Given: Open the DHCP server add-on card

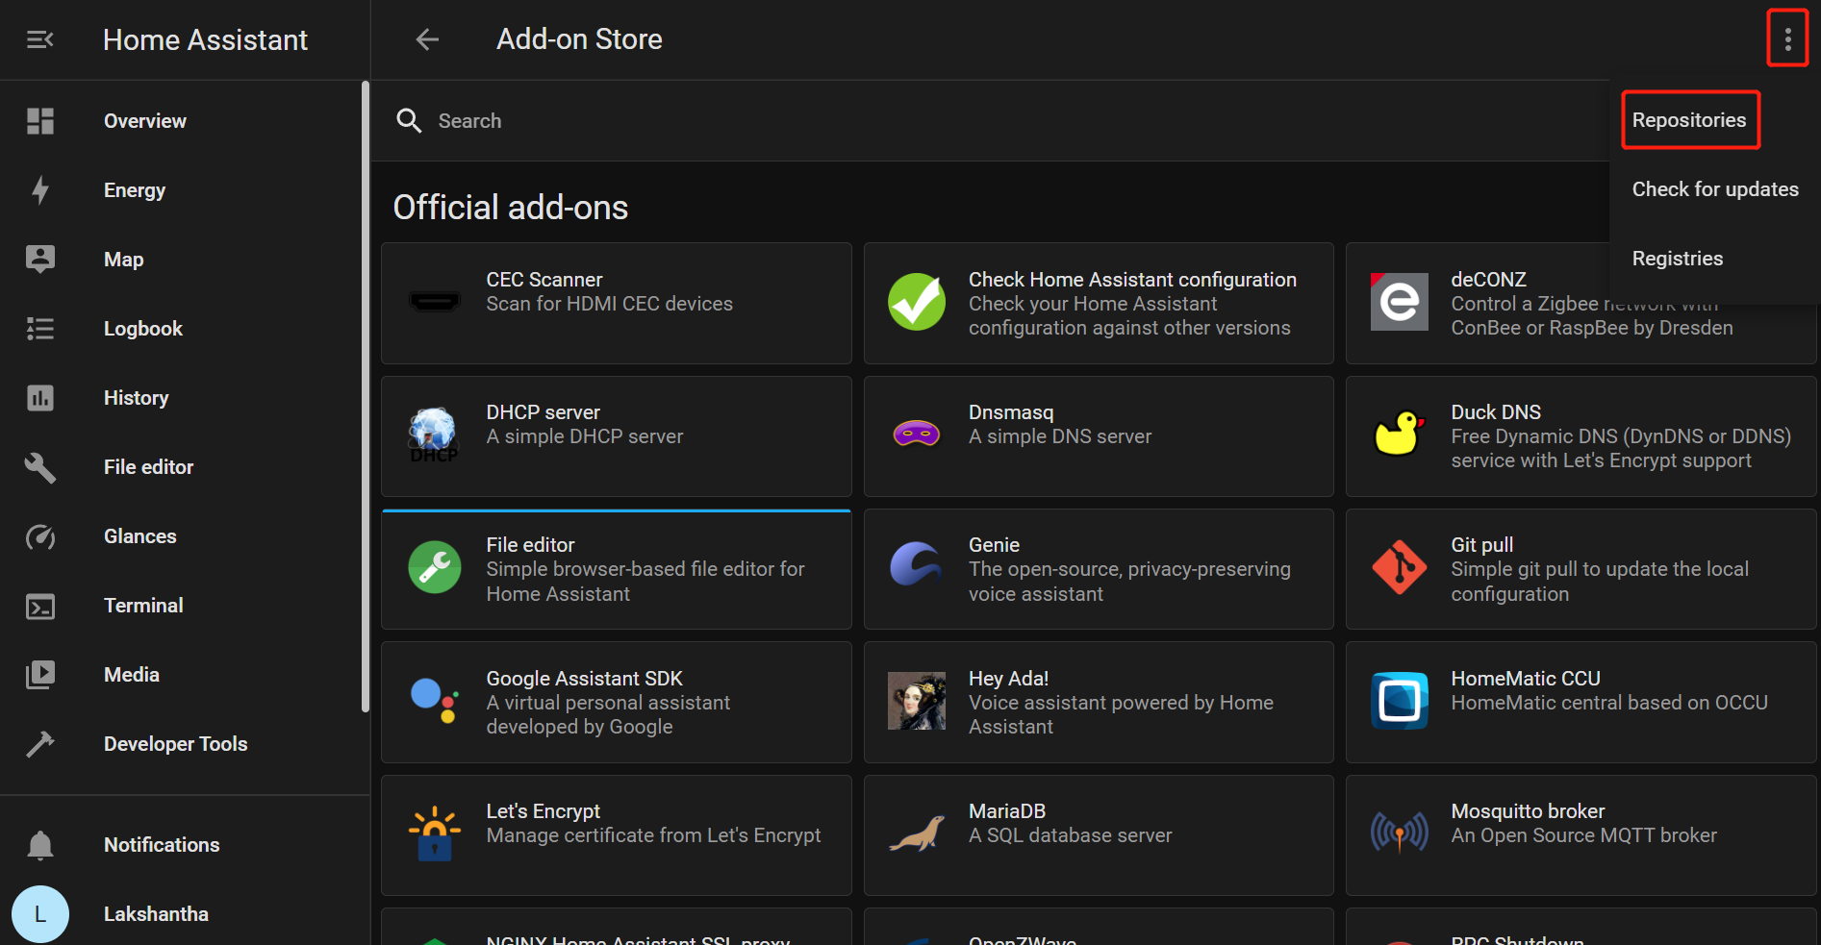Looking at the screenshot, I should coord(617,435).
